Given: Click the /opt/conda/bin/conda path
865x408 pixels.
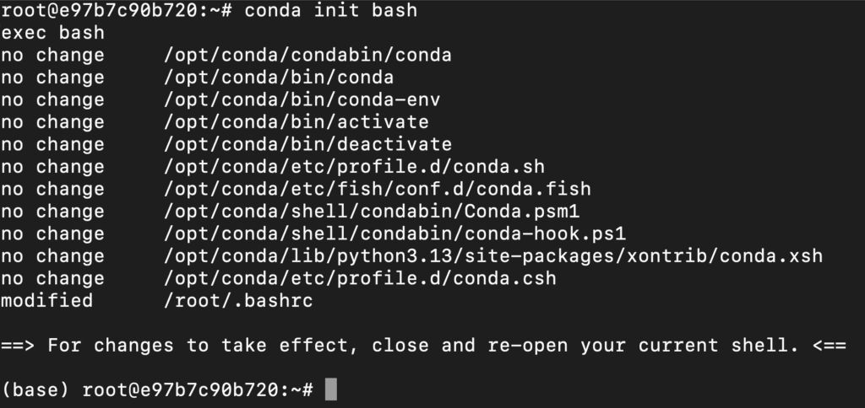Looking at the screenshot, I should pyautogui.click(x=279, y=77).
